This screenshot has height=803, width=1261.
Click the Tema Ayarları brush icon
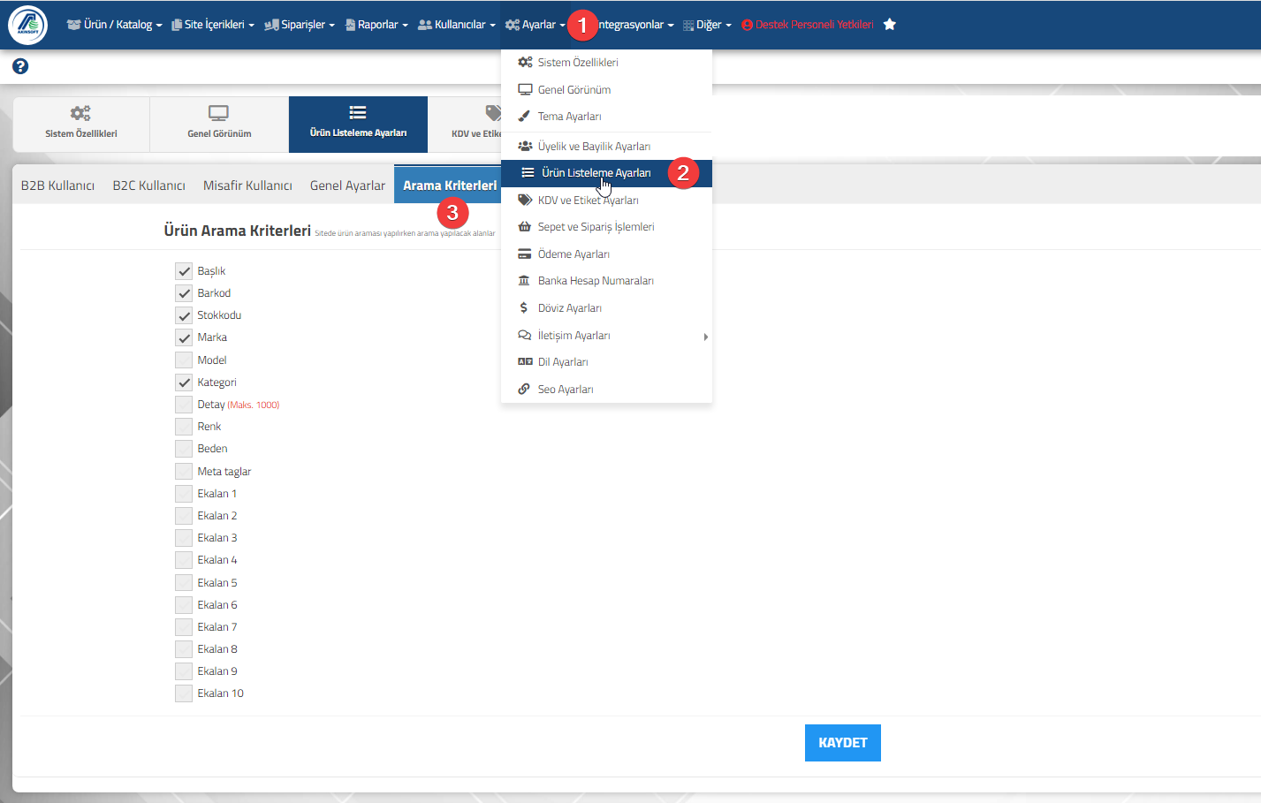pos(524,117)
